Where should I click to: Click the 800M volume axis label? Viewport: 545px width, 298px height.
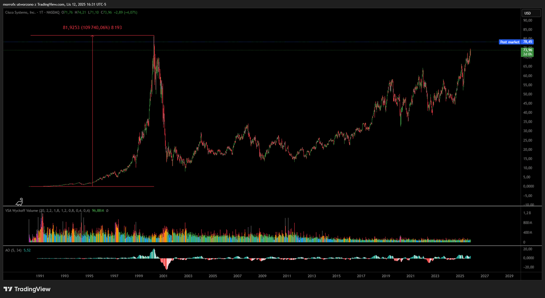point(527,222)
